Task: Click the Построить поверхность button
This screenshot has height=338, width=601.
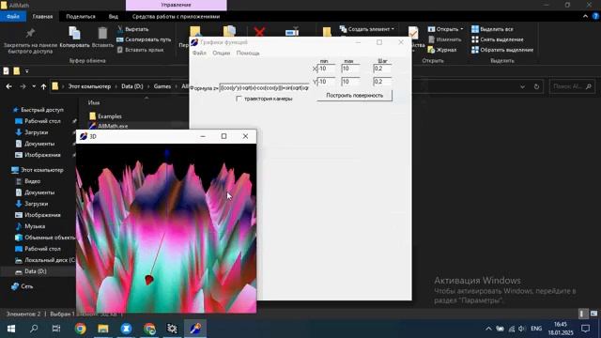Action: pos(355,96)
